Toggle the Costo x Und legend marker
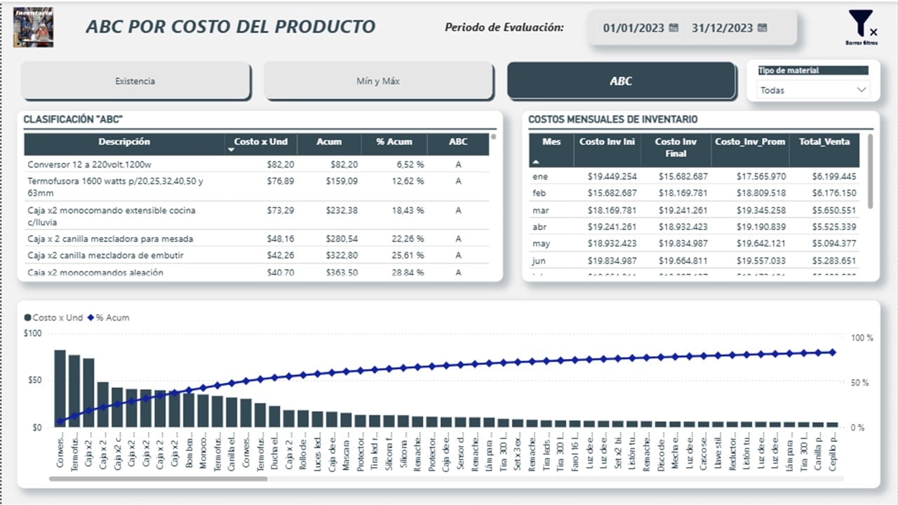898x505 pixels. click(x=28, y=318)
